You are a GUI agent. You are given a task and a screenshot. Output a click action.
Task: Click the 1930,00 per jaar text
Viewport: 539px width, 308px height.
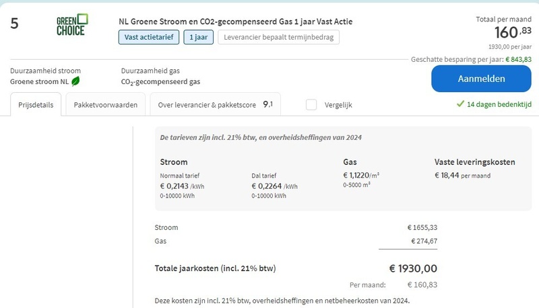pos(510,46)
